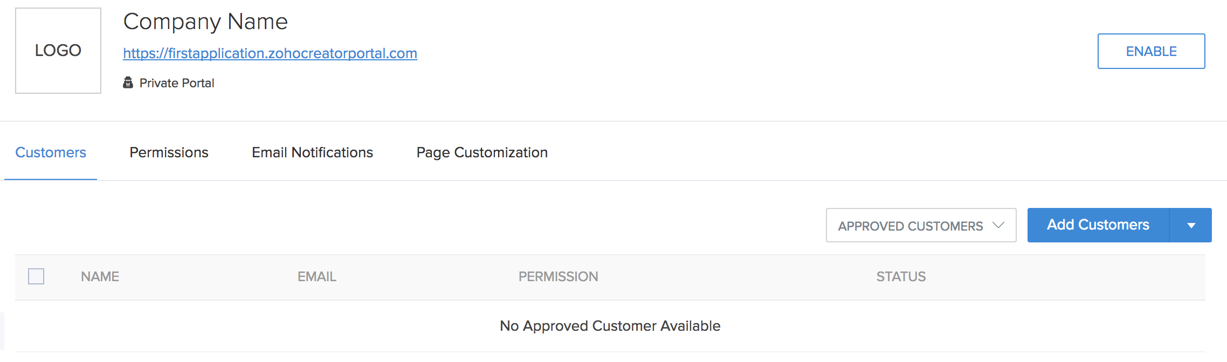Click the PERMISSION column header
The image size is (1227, 362).
click(x=559, y=276)
